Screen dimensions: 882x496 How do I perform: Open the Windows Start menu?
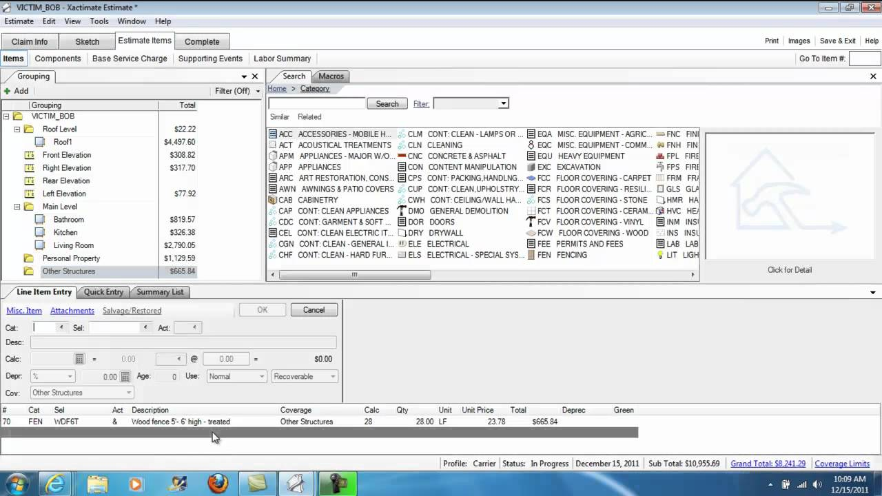tap(17, 484)
